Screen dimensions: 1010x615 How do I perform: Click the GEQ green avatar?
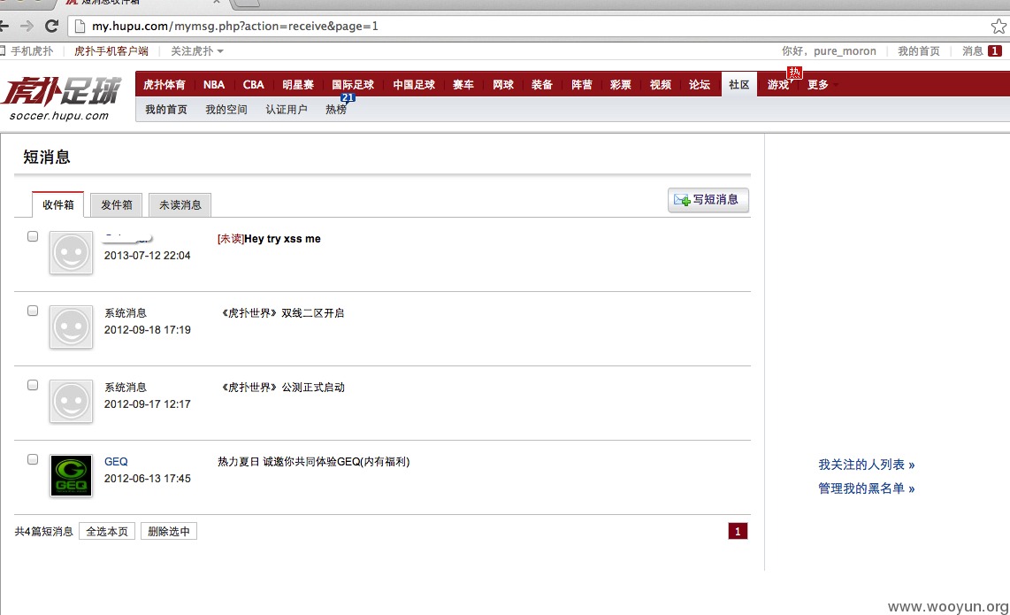coord(71,476)
